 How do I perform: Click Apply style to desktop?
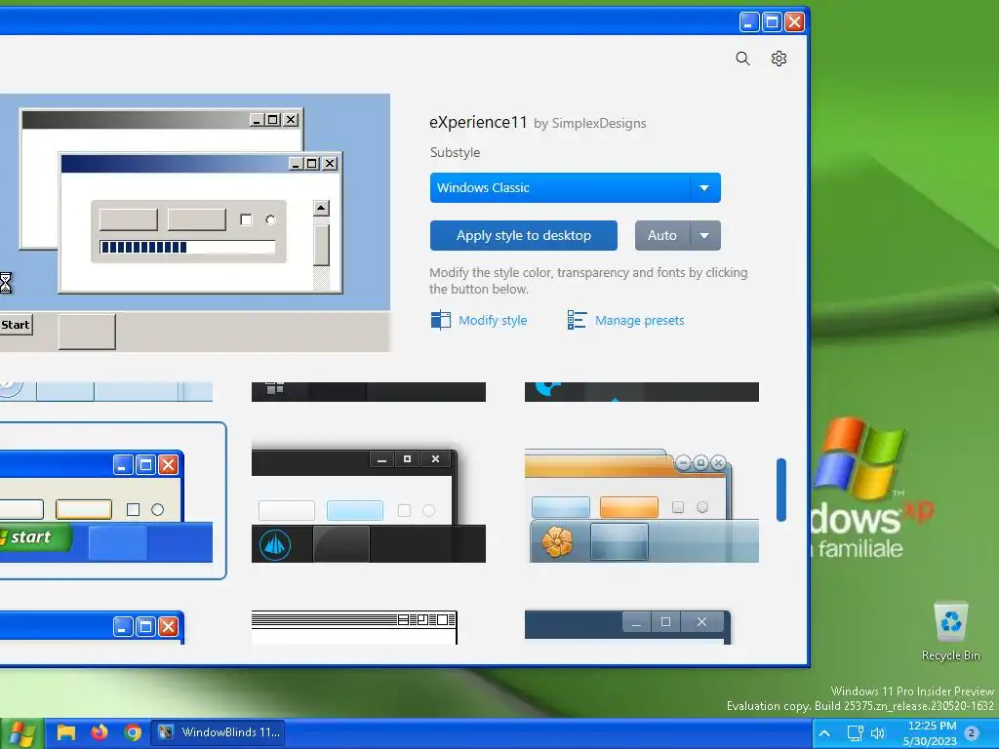click(x=524, y=236)
